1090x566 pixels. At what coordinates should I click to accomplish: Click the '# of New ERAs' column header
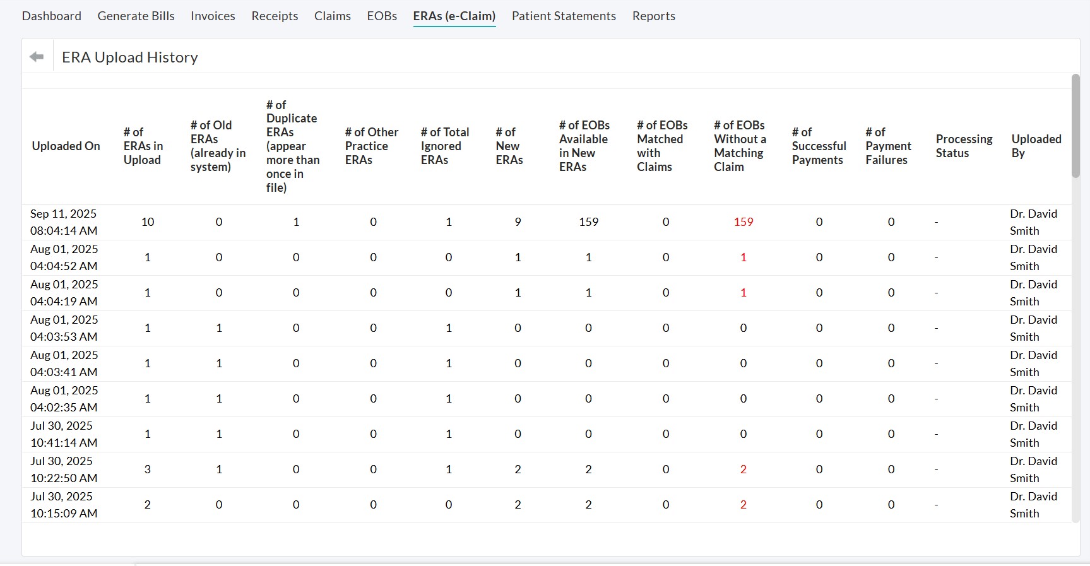tap(509, 146)
